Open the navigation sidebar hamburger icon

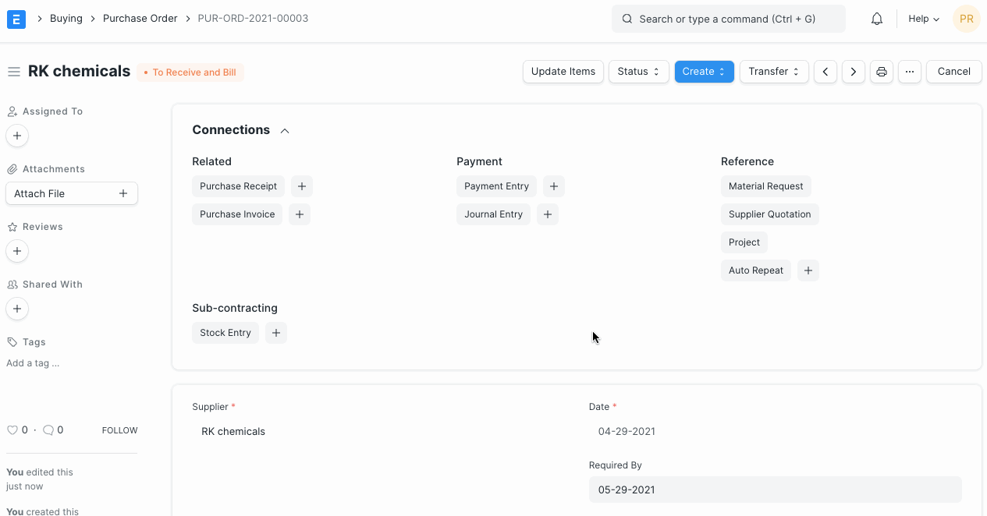(x=13, y=71)
